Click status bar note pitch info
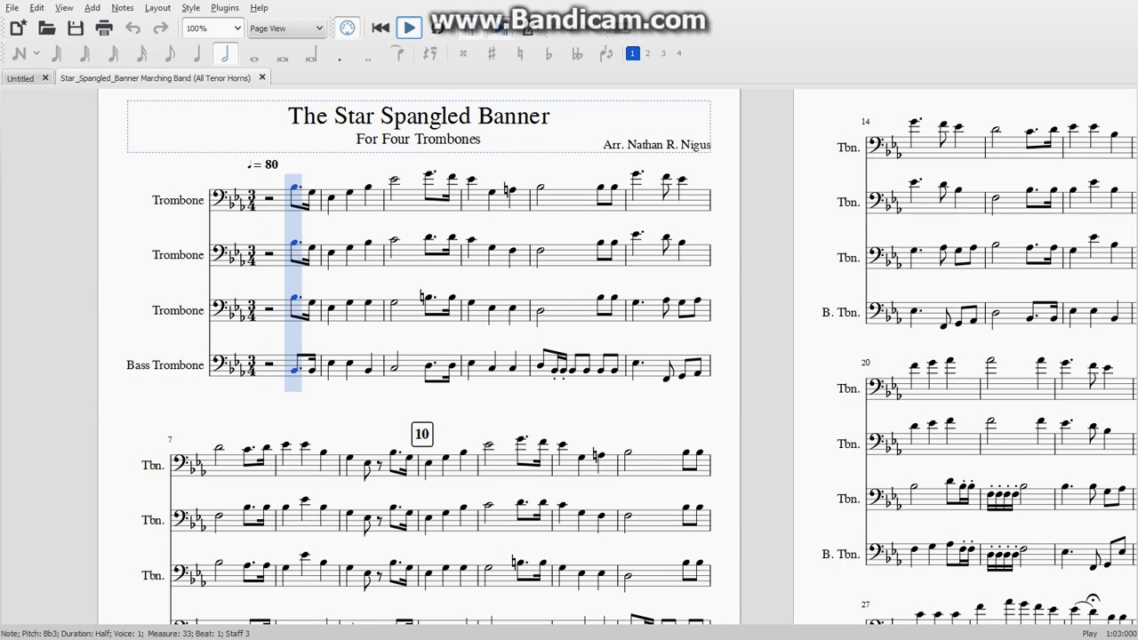 click(125, 634)
